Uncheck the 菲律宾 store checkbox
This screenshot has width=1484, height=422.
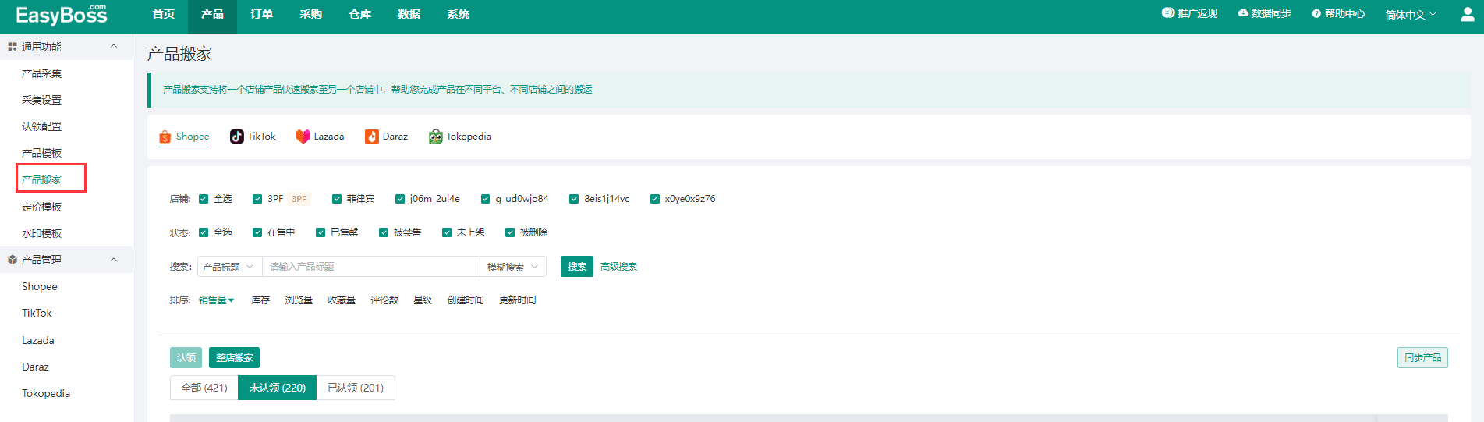[337, 199]
